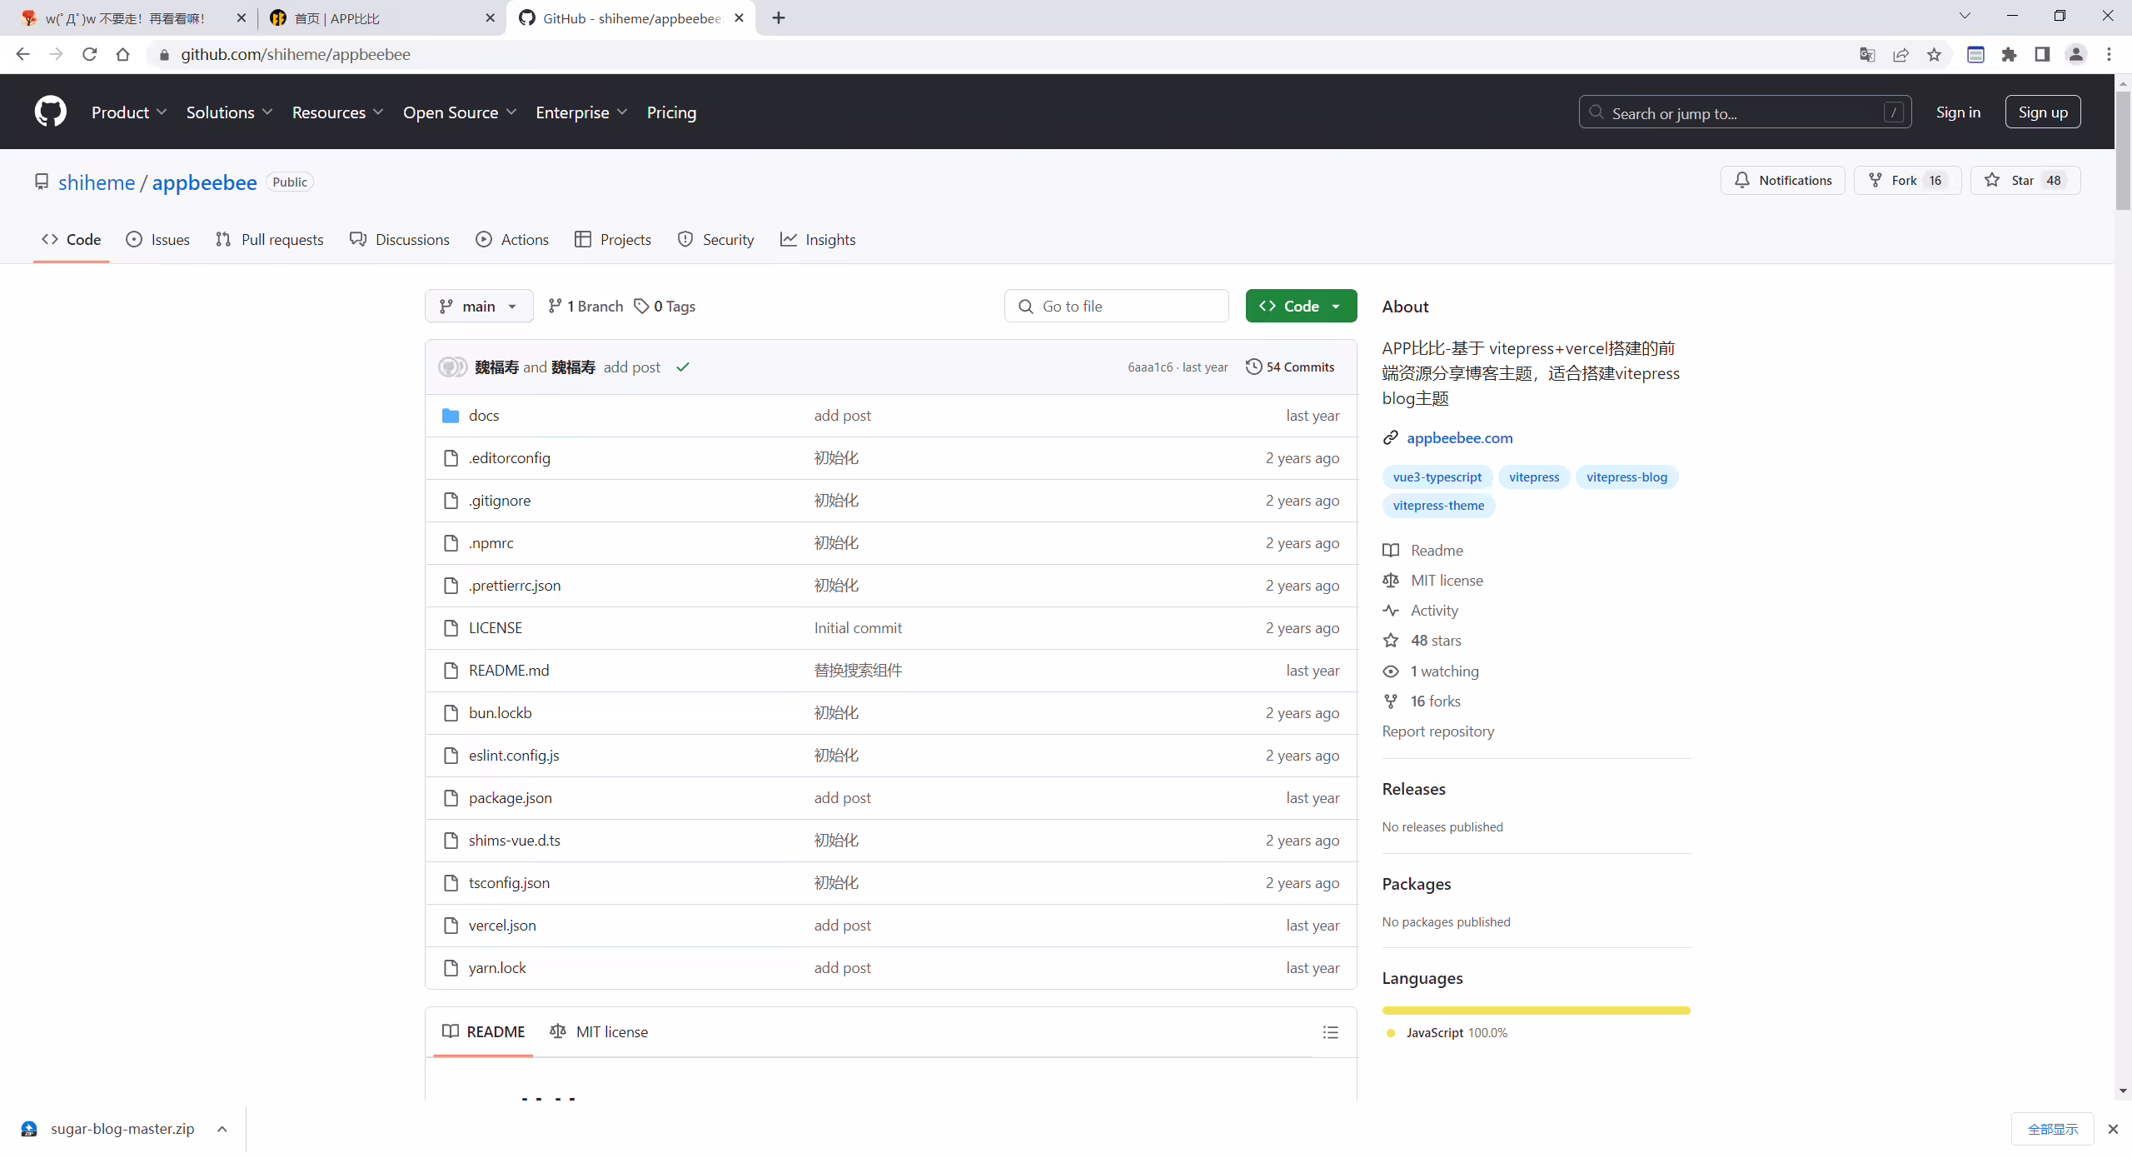Open the browser extensions puzzle icon
This screenshot has height=1158, width=2132.
(2009, 55)
